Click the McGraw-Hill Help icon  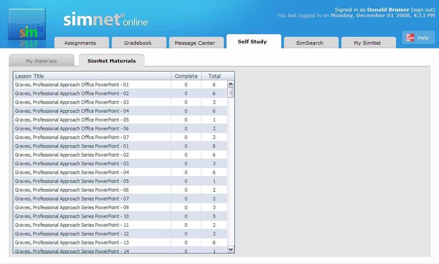(410, 38)
